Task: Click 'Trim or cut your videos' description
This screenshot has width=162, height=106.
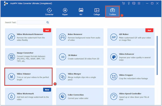Action: click(x=33, y=79)
